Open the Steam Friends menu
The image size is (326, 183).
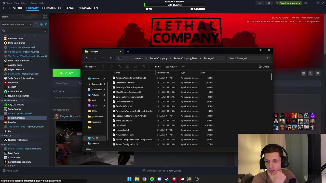point(25,3)
